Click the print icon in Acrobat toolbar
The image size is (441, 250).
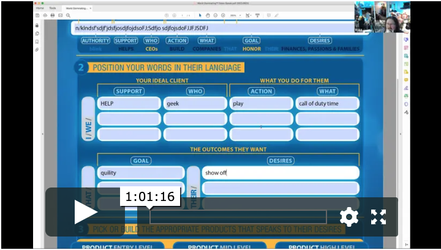[52, 15]
